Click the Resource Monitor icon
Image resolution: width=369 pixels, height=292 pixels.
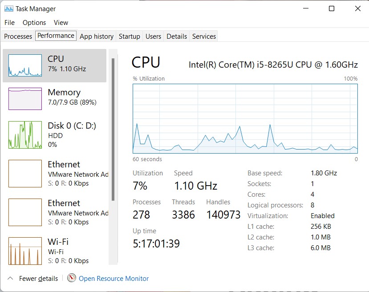click(71, 278)
